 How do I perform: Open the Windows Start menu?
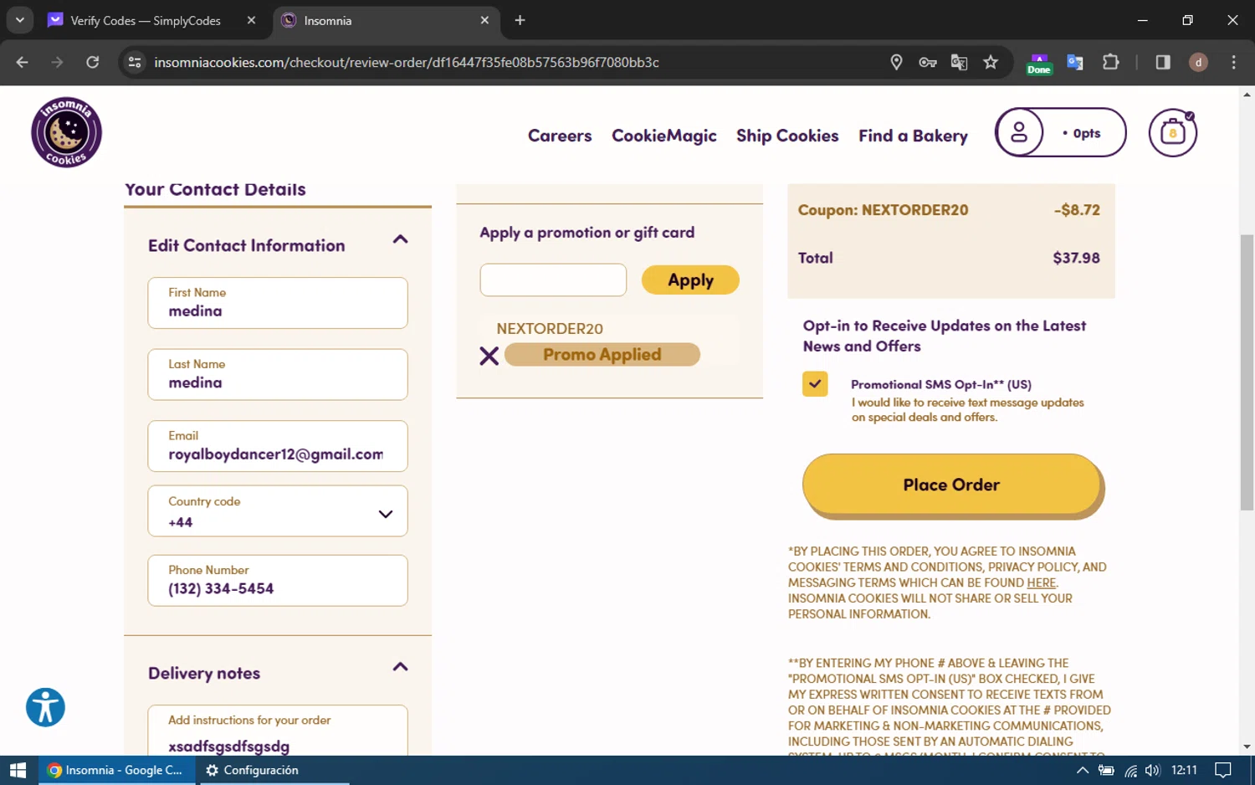click(18, 770)
